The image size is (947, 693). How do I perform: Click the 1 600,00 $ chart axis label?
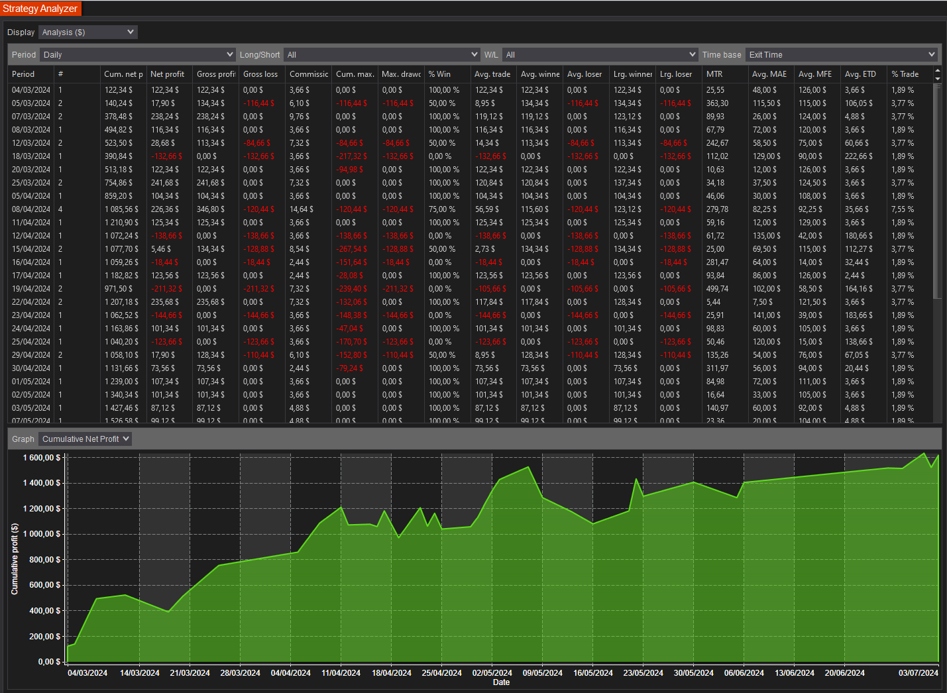(x=42, y=458)
